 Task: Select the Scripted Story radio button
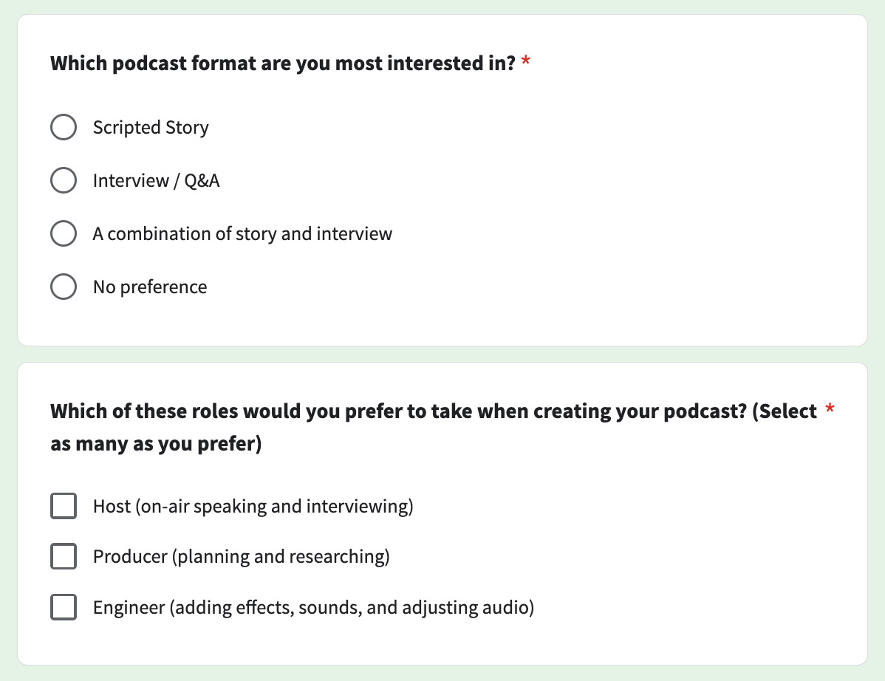click(64, 127)
